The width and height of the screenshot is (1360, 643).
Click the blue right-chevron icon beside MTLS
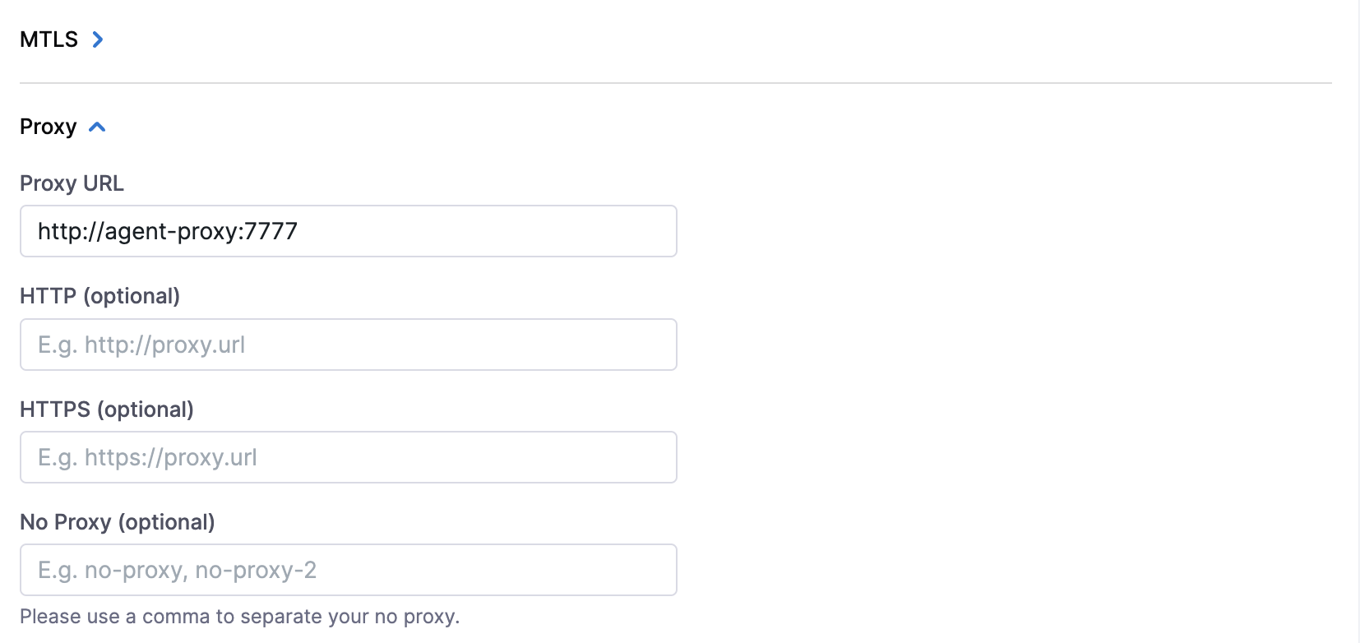[x=98, y=39]
